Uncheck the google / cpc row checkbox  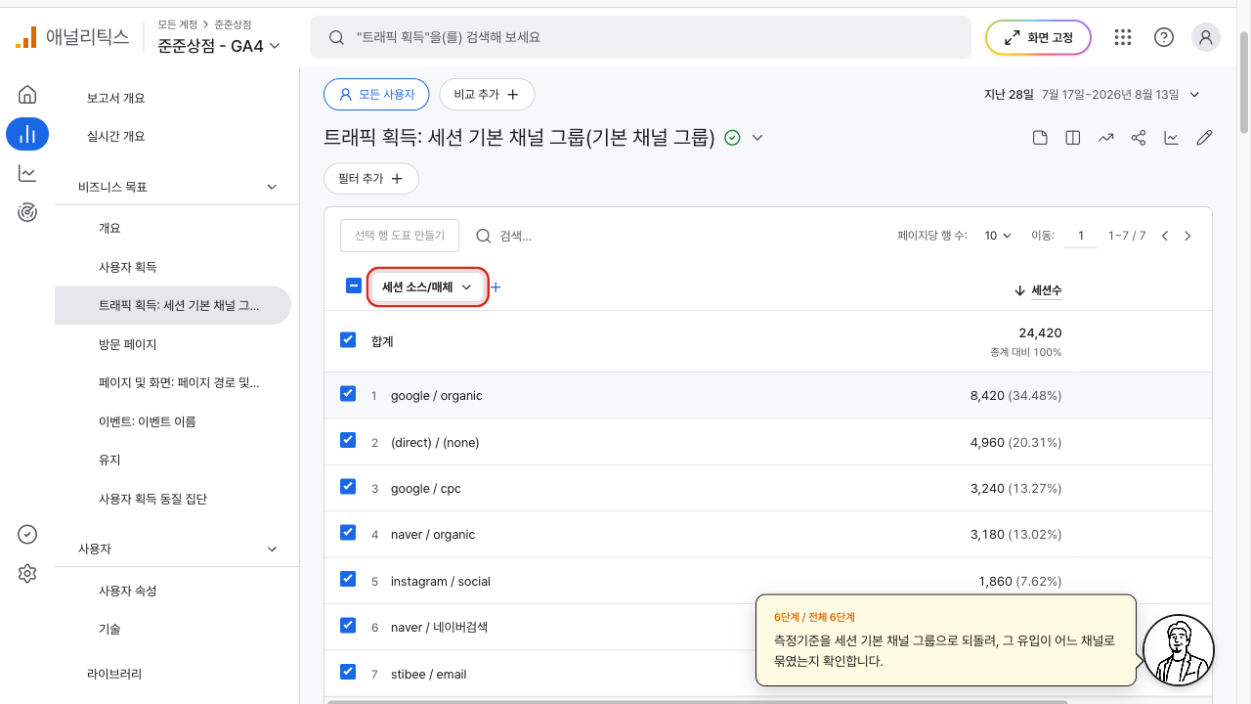[x=348, y=486]
